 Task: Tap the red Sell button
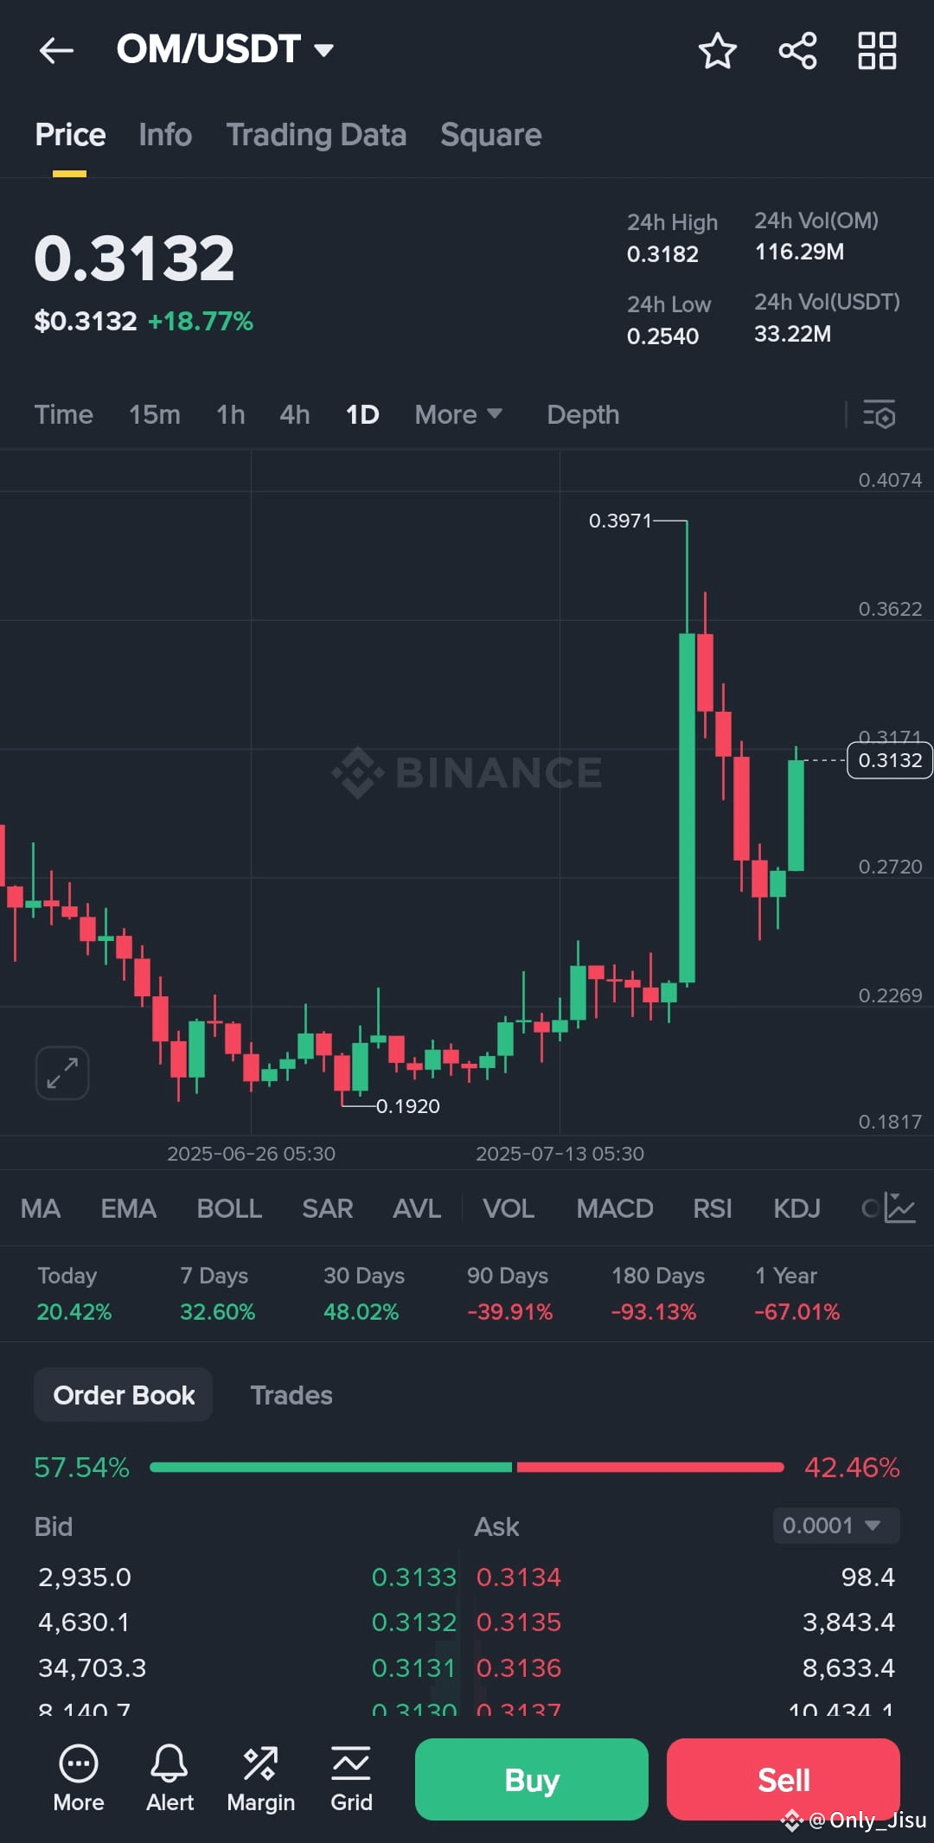pos(784,1779)
